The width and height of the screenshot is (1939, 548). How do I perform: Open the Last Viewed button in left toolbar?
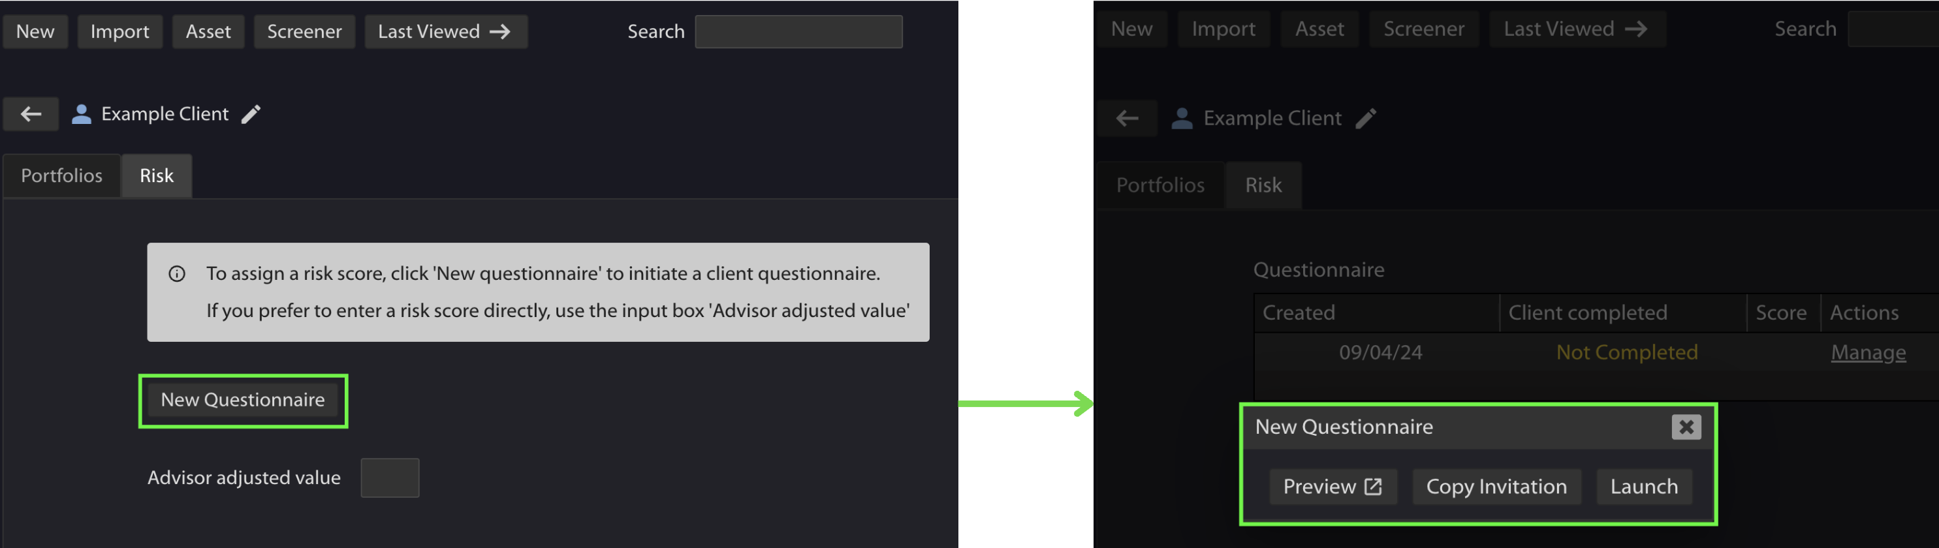(x=446, y=31)
